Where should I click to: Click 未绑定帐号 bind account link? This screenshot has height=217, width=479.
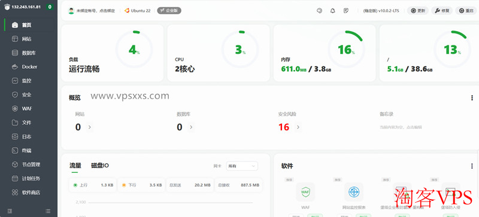pyautogui.click(x=96, y=11)
